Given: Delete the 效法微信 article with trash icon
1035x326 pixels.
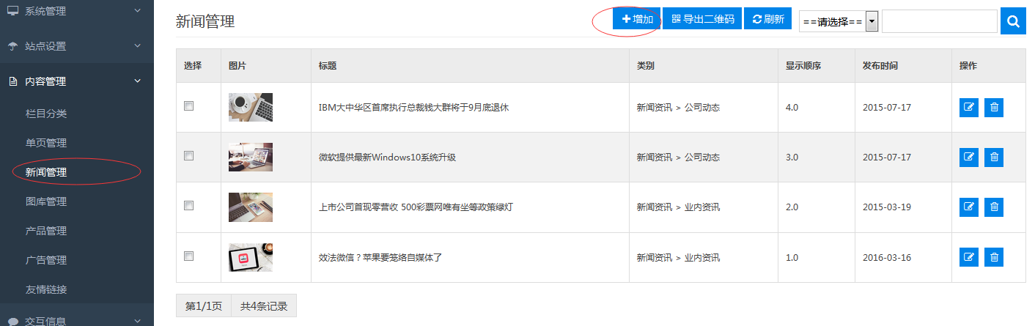Looking at the screenshot, I should (x=994, y=257).
